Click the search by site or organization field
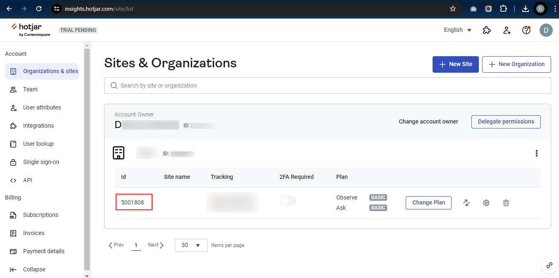Screen dimensions: 559x278 click(x=328, y=86)
